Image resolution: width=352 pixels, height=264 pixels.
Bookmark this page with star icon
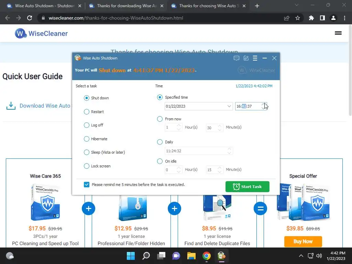(298, 18)
